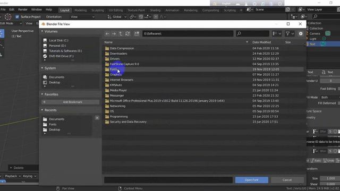Switch to the Sculpting workspace tab
The width and height of the screenshot is (340, 191).
(98, 10)
